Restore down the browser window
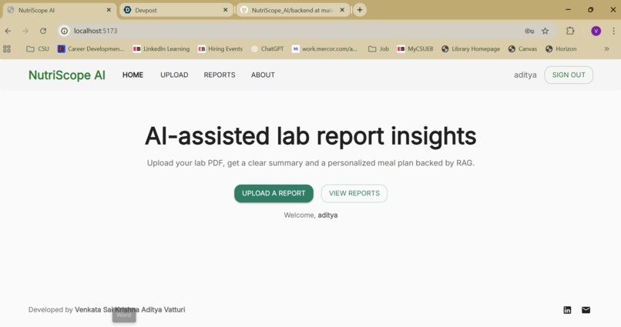This screenshot has height=327, width=621. coord(590,9)
